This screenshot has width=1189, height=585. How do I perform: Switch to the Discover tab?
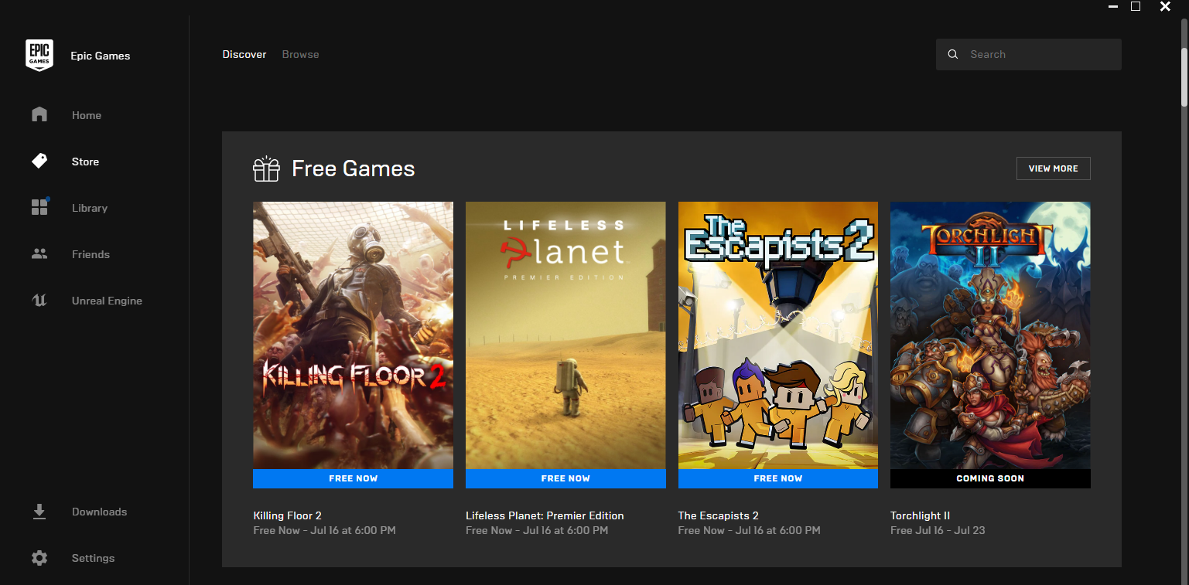[x=244, y=54]
